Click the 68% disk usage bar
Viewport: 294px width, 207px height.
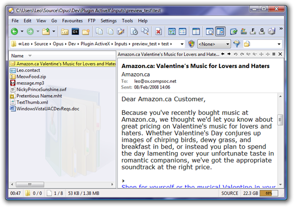click(269, 193)
